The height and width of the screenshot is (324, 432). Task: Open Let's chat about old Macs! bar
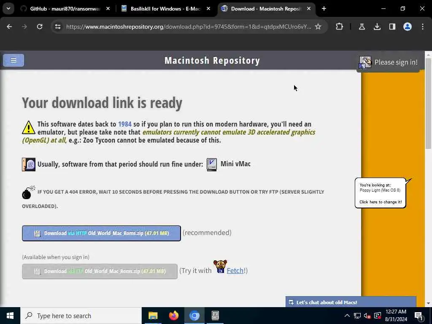pyautogui.click(x=351, y=302)
